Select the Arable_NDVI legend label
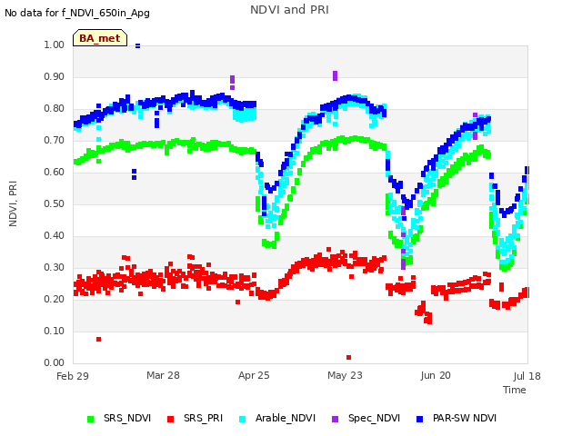The height and width of the screenshot is (436, 582). tap(286, 418)
